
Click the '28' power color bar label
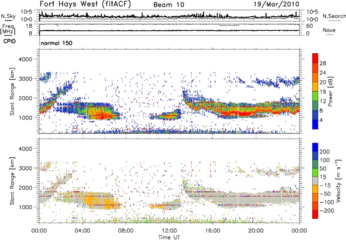coord(323,63)
